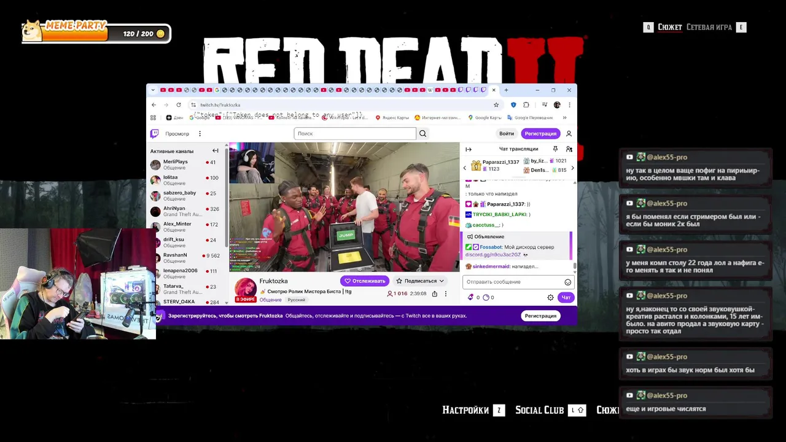The height and width of the screenshot is (442, 786).
Task: Collapse the stream chat panel arrow
Action: [x=469, y=149]
